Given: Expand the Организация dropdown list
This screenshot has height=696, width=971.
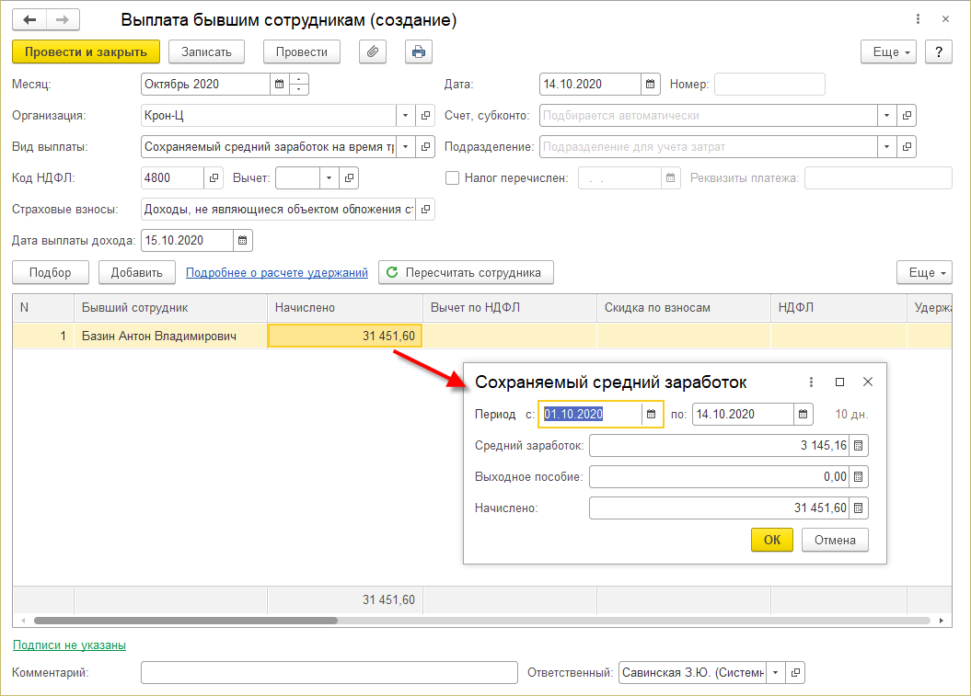Looking at the screenshot, I should coord(406,116).
